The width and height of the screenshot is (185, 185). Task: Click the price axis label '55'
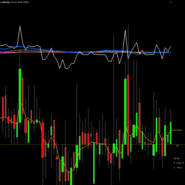[177, 146]
